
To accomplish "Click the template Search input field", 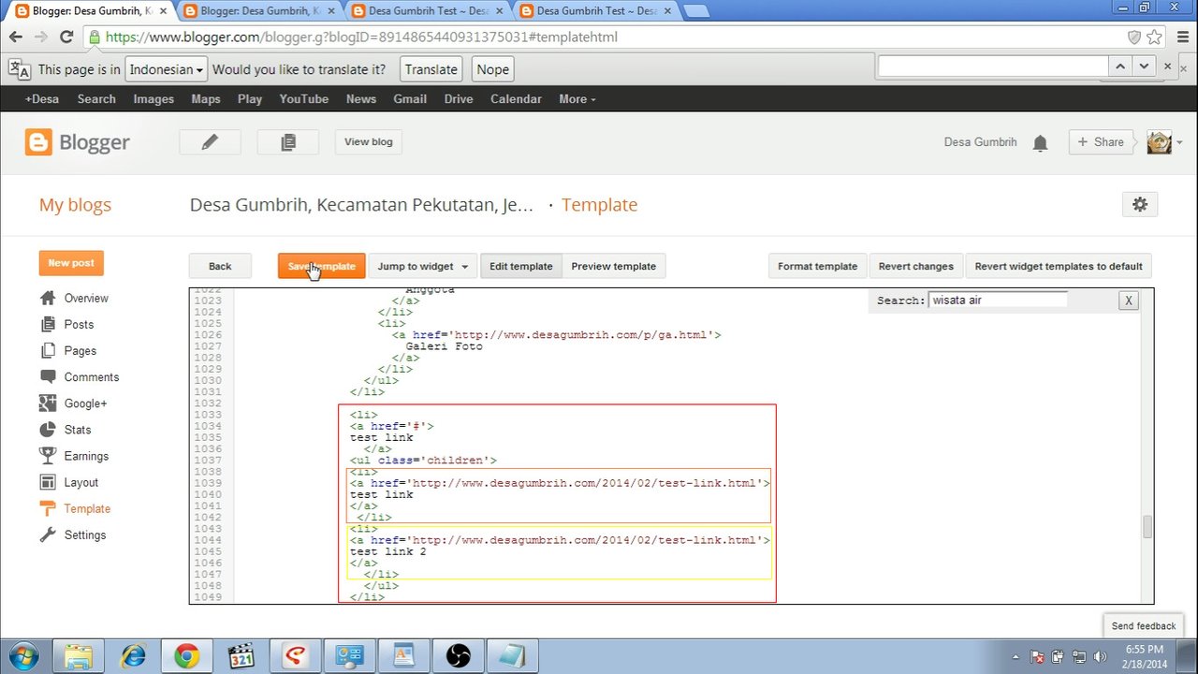I will click(x=998, y=300).
